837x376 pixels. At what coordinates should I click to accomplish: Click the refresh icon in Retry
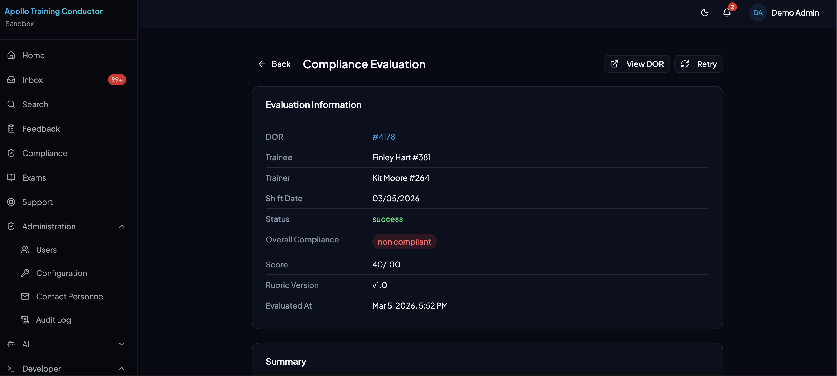click(685, 64)
